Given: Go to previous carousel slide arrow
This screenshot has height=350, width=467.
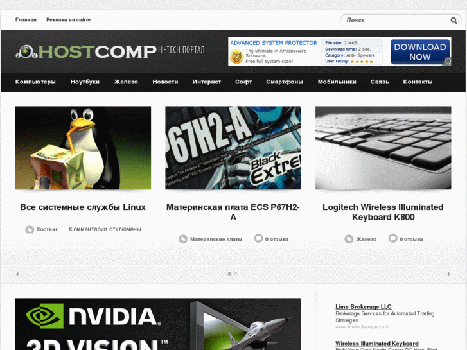Looking at the screenshot, I should click(17, 274).
